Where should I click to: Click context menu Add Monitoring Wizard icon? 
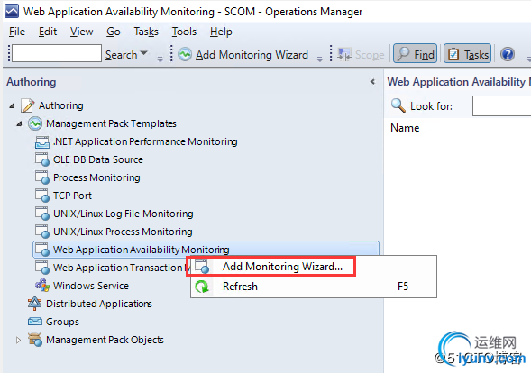(202, 267)
